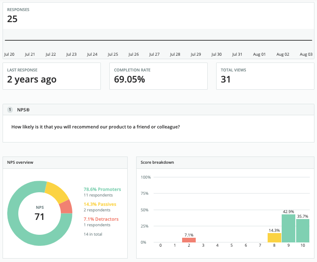317x262 pixels.
Task: Click the Jul 31 axis label
Action: tap(237, 54)
